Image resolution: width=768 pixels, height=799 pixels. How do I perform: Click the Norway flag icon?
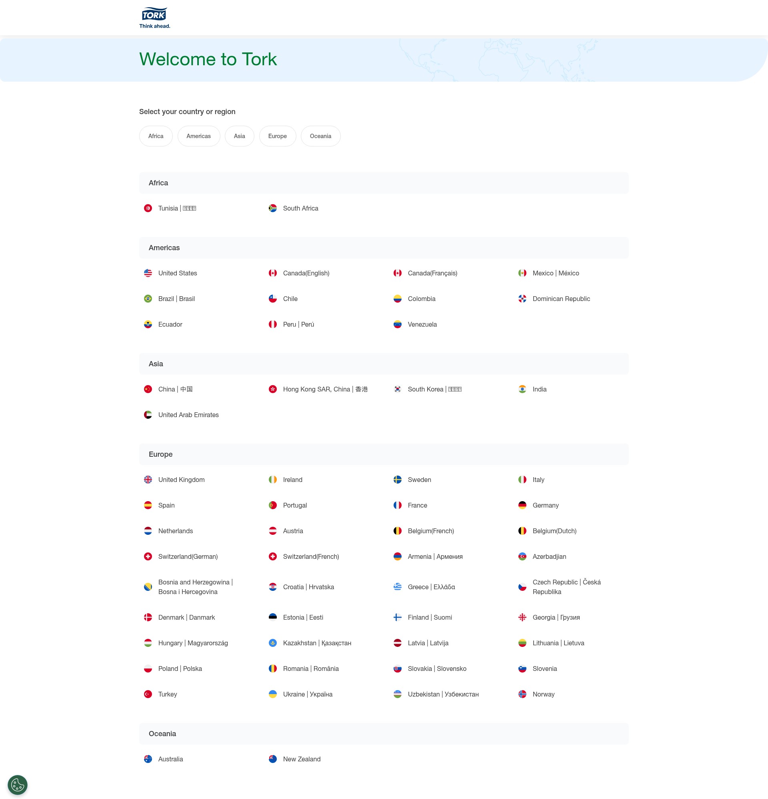[x=522, y=694]
